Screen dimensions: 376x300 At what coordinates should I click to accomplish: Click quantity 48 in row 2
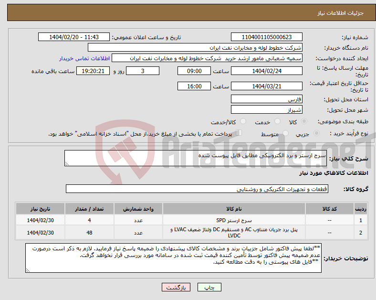[x=89, y=233]
